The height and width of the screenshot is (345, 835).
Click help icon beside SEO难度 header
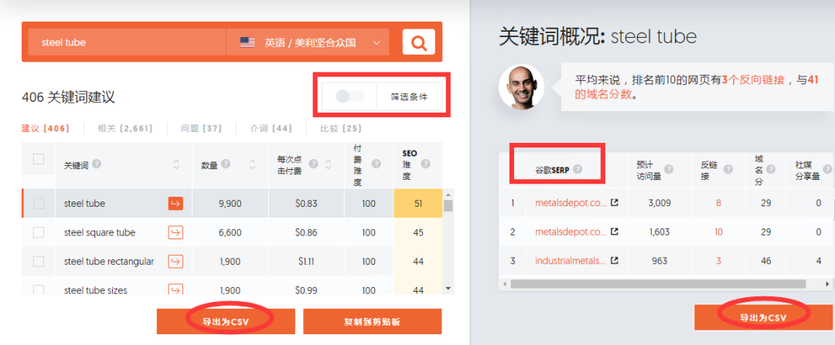[x=424, y=164]
